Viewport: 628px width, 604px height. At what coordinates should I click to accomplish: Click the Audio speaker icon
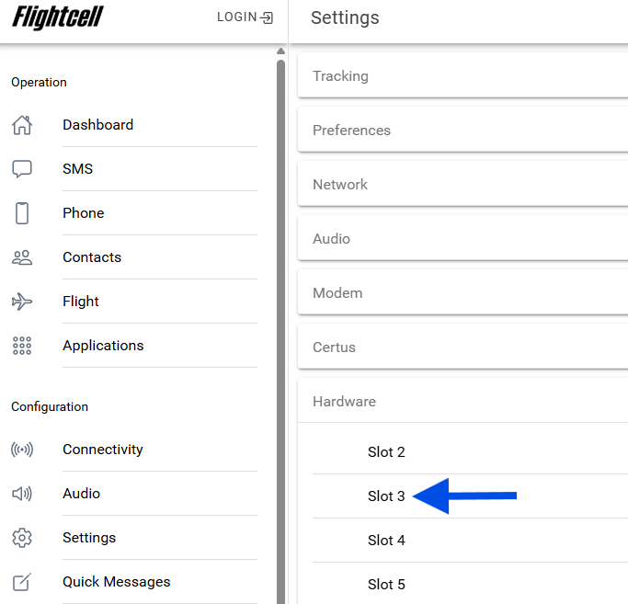[22, 494]
